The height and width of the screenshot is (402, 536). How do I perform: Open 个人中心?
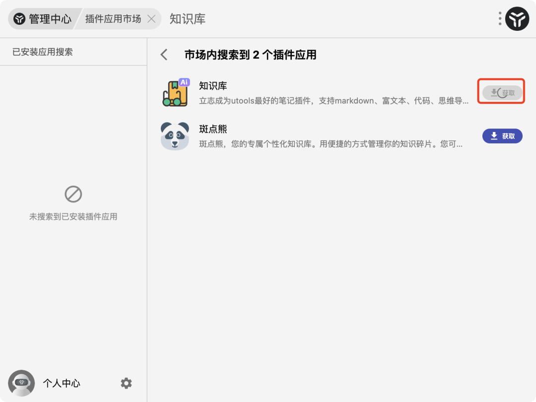point(62,383)
